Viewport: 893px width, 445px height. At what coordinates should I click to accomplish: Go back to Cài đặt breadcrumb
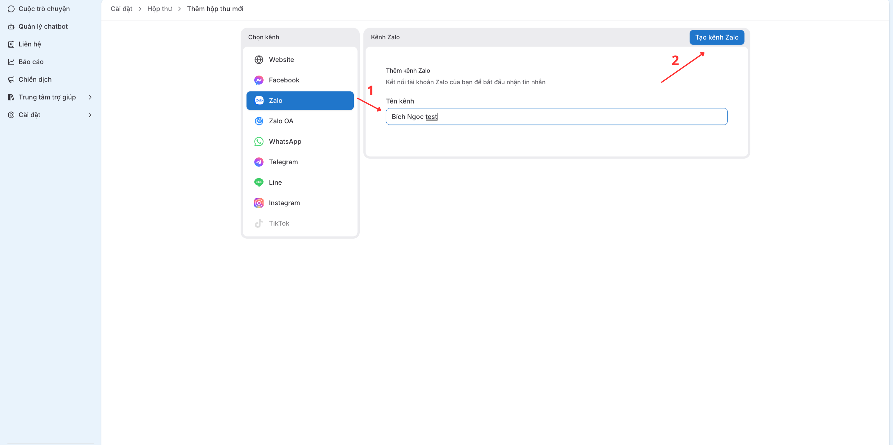[121, 9]
